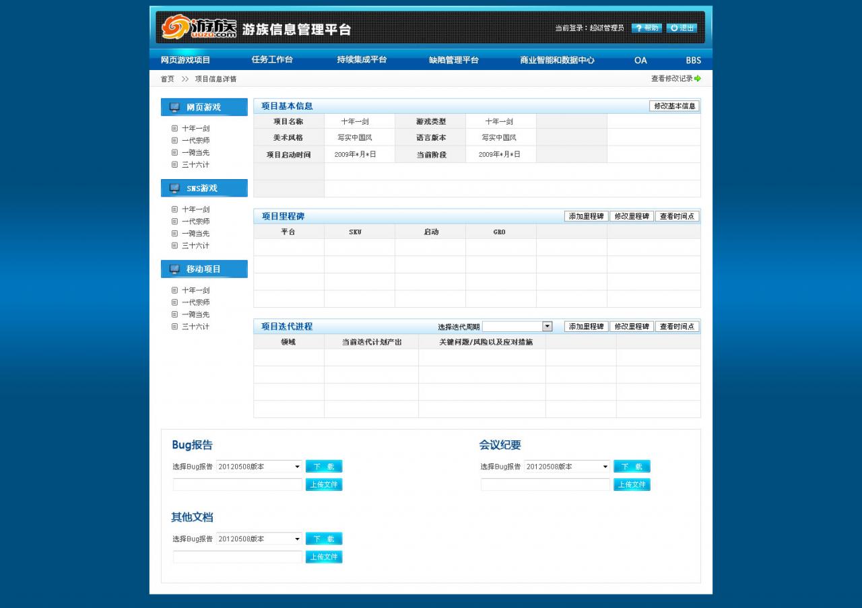The width and height of the screenshot is (862, 608).
Task: Select 一骑当先 under SNS游戏
Action: tap(195, 234)
